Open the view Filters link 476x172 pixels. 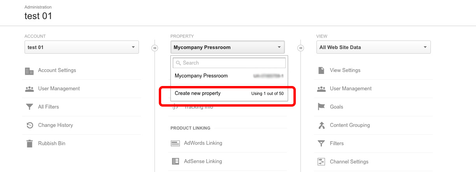337,143
